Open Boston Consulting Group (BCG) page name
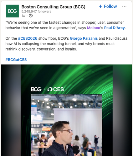This screenshot has width=133, height=156. [54, 7]
